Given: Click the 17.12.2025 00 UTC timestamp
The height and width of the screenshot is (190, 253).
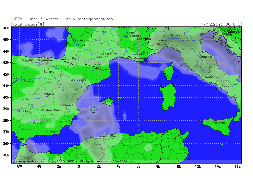Looking at the screenshot, I should pos(220,24).
